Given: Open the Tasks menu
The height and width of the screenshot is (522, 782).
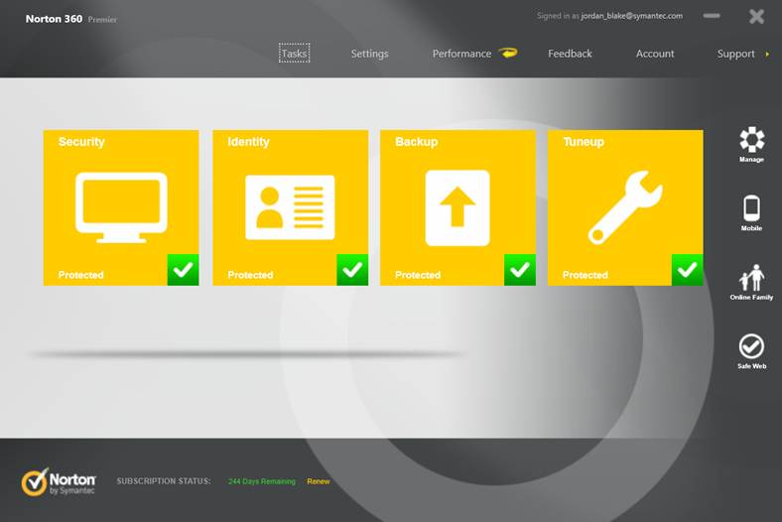Looking at the screenshot, I should 295,54.
